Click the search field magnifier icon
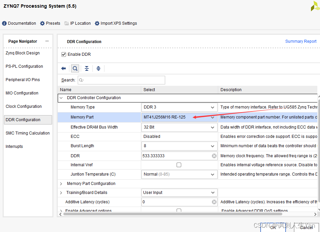 click(81, 80)
